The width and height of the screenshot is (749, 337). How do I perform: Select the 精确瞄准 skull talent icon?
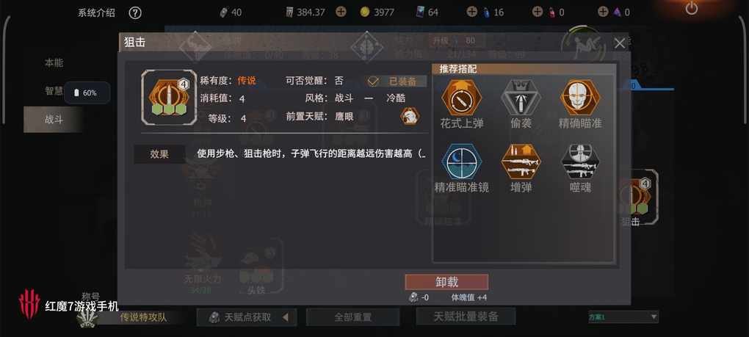tap(580, 98)
